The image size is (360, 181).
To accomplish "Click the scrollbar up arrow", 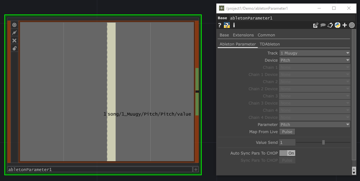I will [354, 169].
